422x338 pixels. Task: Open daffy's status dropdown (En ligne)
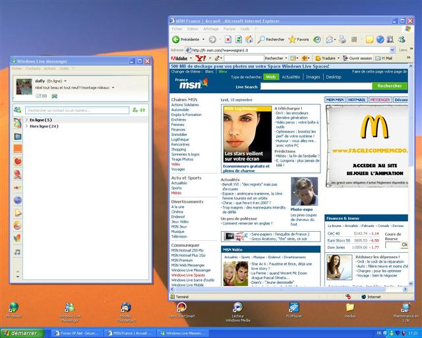[65, 81]
